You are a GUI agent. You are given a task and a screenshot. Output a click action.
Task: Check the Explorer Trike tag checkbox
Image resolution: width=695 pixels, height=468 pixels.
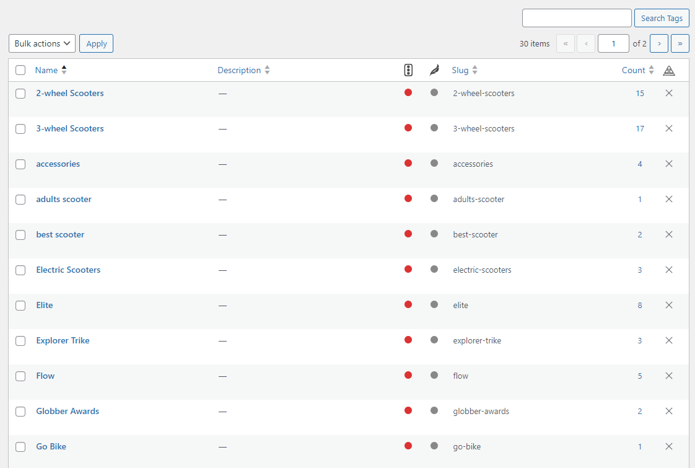20,341
